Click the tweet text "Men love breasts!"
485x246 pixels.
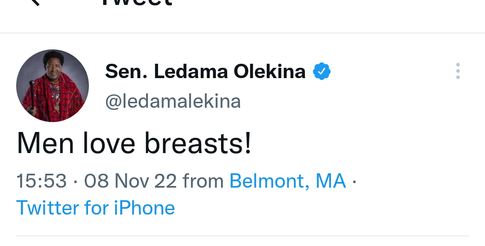coord(134,144)
